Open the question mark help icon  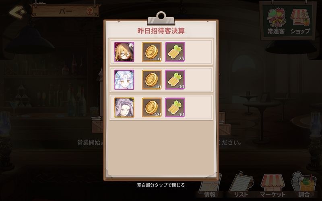[x=90, y=11]
